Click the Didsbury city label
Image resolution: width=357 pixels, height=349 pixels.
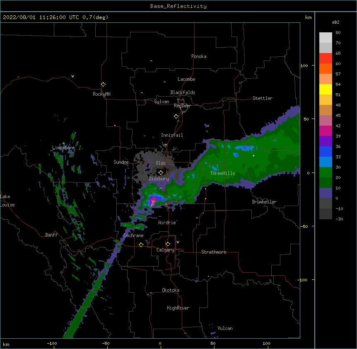coord(159,179)
